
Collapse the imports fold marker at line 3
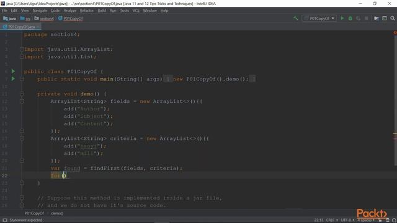[22, 50]
